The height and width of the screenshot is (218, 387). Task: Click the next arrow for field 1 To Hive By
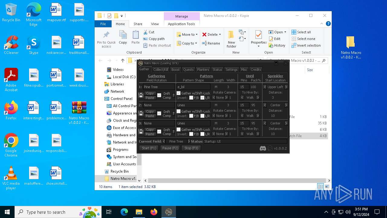(x=258, y=97)
